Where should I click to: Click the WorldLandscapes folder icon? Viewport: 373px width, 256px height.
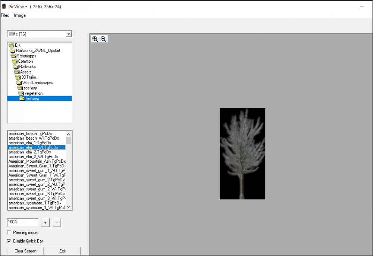[18, 82]
